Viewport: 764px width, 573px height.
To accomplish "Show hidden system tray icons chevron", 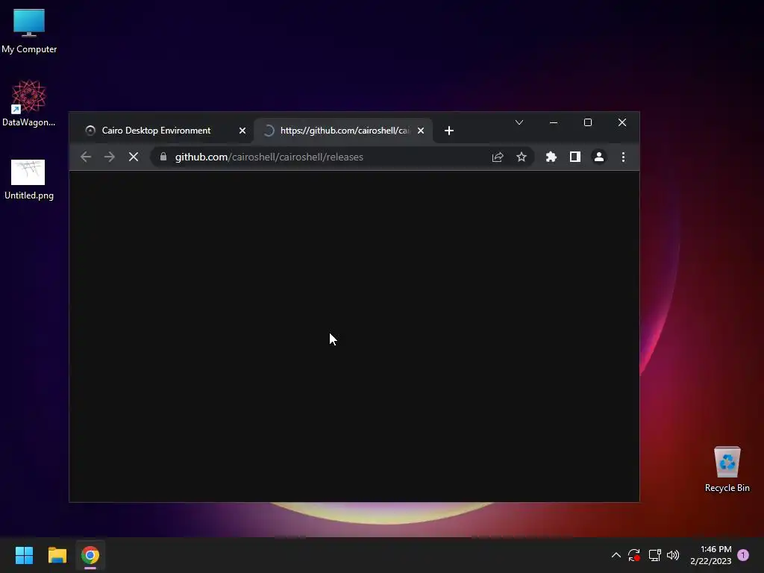I will tap(616, 555).
